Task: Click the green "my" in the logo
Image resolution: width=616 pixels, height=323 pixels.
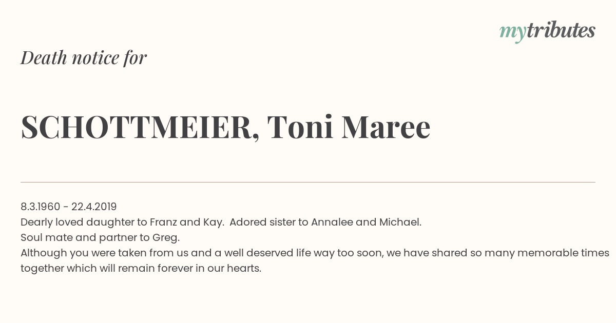Action: 512,33
